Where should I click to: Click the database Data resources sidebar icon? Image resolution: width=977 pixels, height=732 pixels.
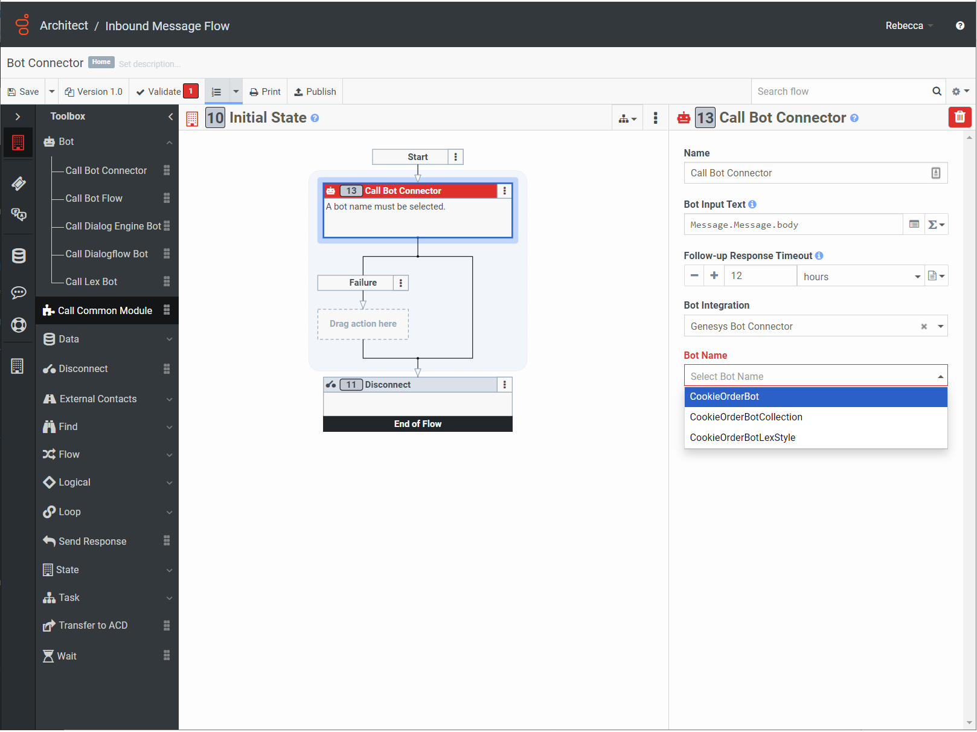pyautogui.click(x=18, y=255)
